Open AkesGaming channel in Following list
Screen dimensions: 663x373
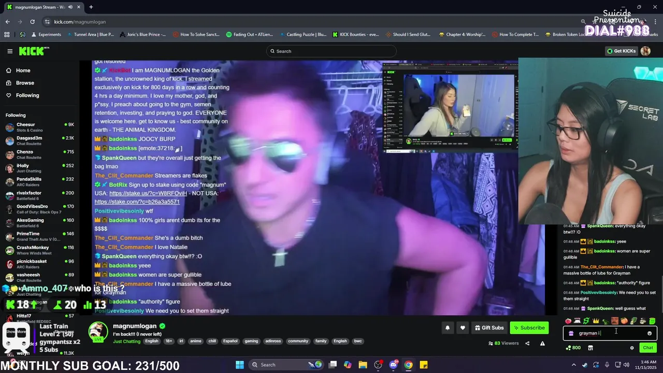pyautogui.click(x=39, y=223)
